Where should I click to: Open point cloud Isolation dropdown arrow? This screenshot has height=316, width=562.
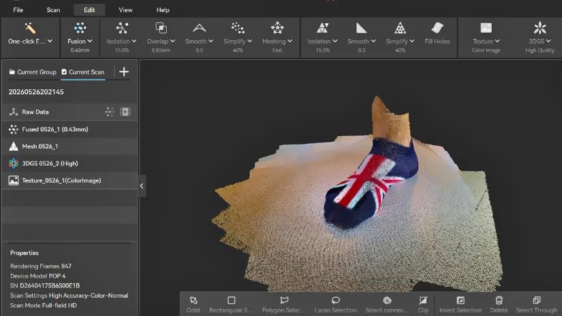[x=134, y=41]
